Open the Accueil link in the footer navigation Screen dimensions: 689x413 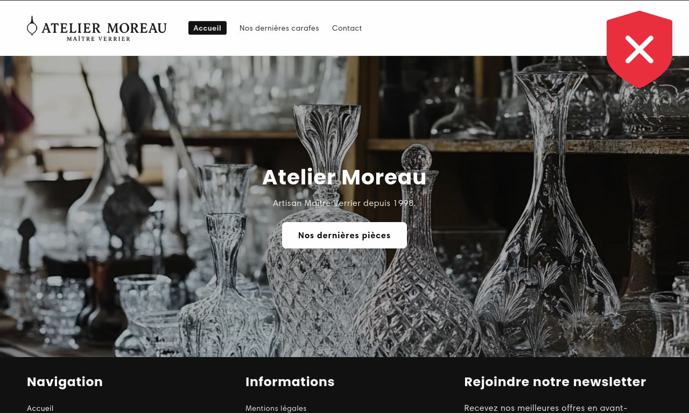40,408
